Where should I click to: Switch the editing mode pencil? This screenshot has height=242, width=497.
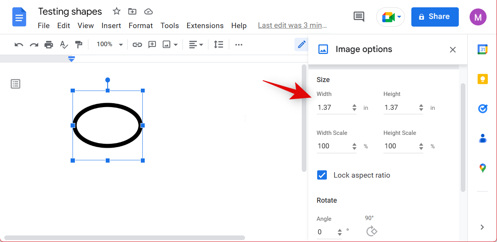tap(301, 44)
